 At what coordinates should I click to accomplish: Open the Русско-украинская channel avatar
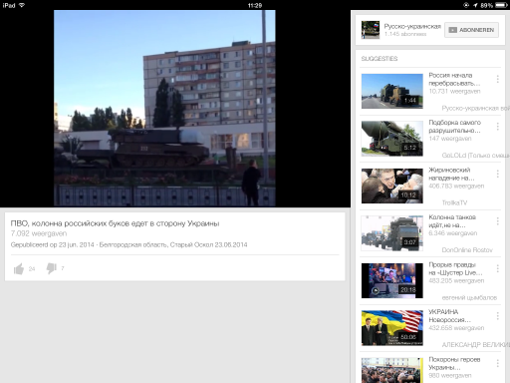(x=371, y=30)
